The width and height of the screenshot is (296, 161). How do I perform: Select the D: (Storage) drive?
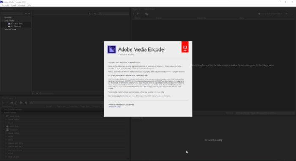[16, 27]
